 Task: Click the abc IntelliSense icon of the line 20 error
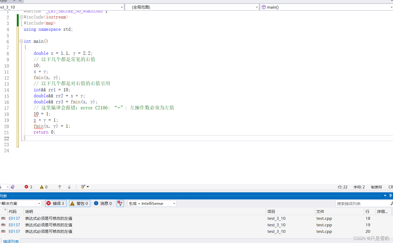(x=3, y=231)
